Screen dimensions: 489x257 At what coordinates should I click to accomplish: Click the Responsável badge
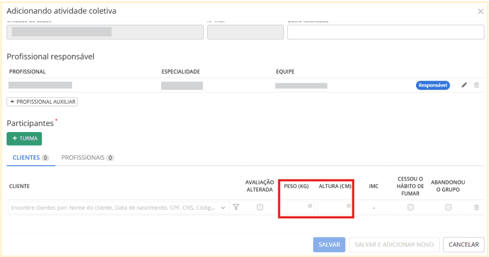click(x=433, y=85)
